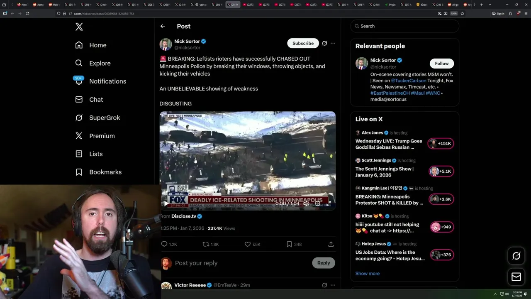
Task: Open Notifications with the 20+ badge
Action: click(100, 81)
